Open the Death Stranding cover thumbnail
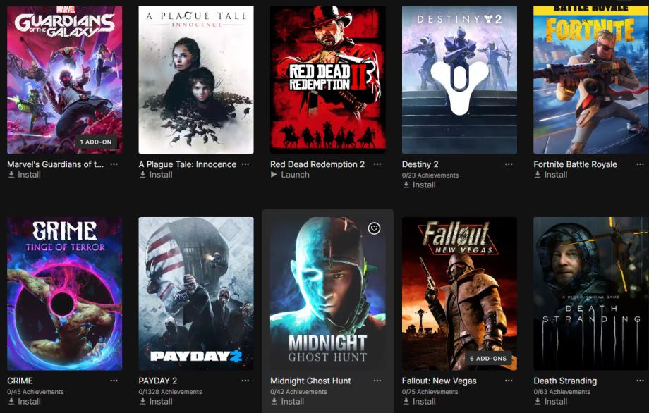Screen dimensions: 649x413 click(x=591, y=293)
